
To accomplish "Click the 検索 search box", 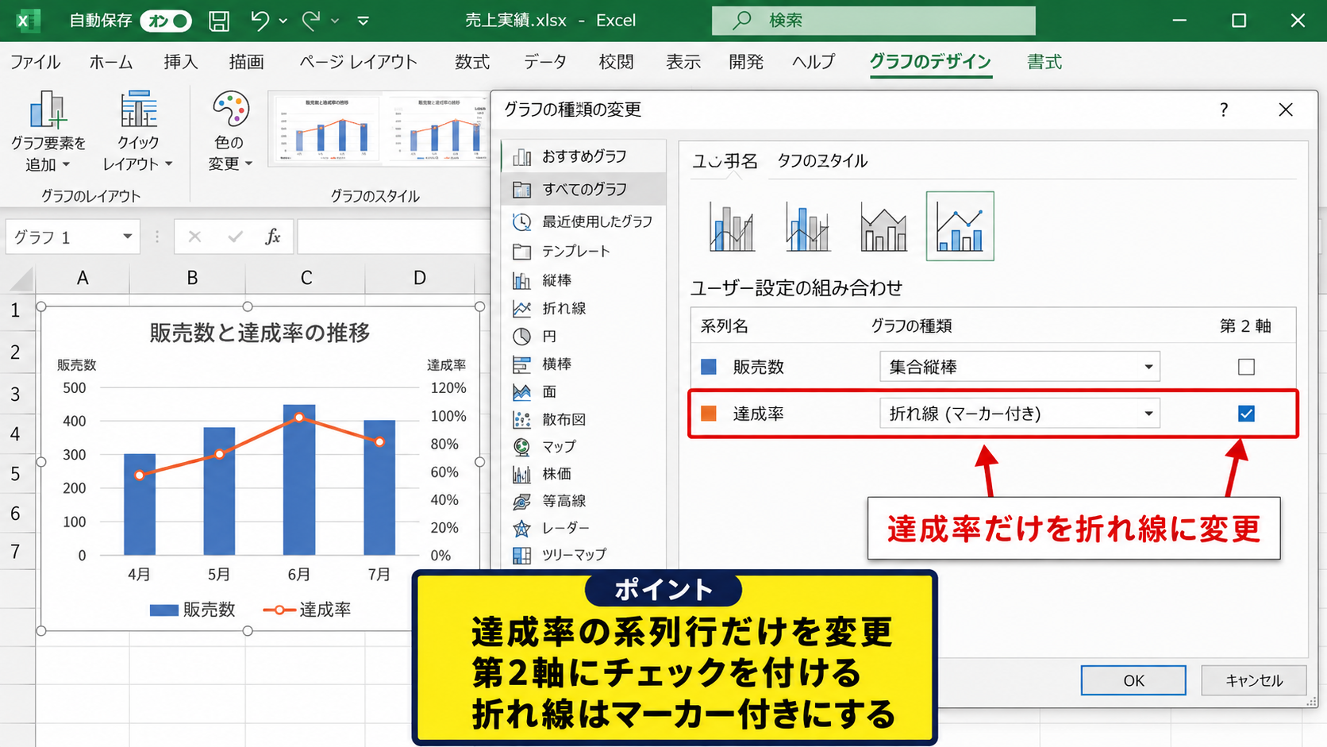I will click(x=874, y=21).
